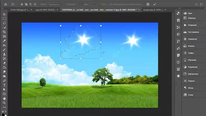Select the Move tool

point(4,14)
